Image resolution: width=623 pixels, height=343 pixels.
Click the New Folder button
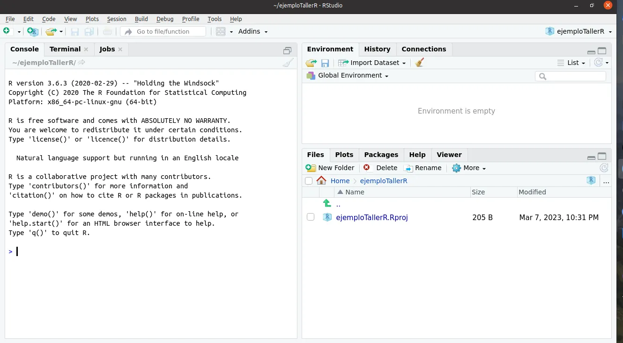click(330, 168)
